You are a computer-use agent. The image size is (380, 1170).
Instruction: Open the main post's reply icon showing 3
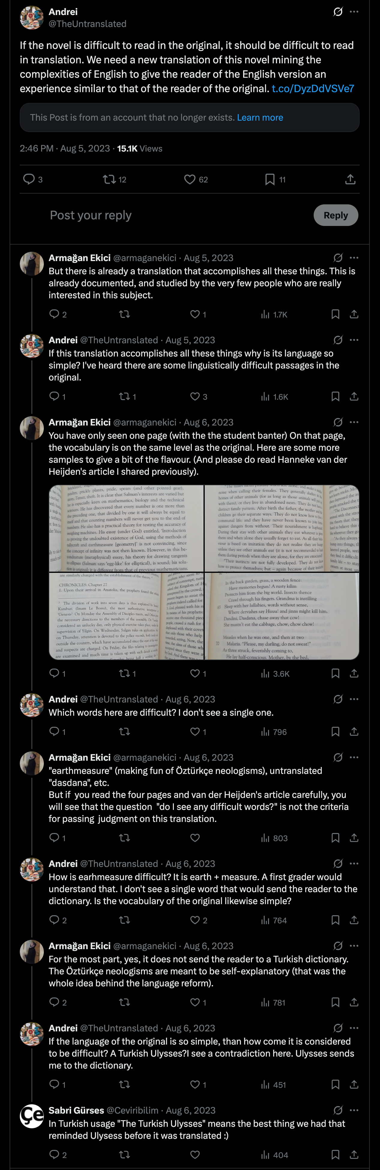pyautogui.click(x=29, y=179)
